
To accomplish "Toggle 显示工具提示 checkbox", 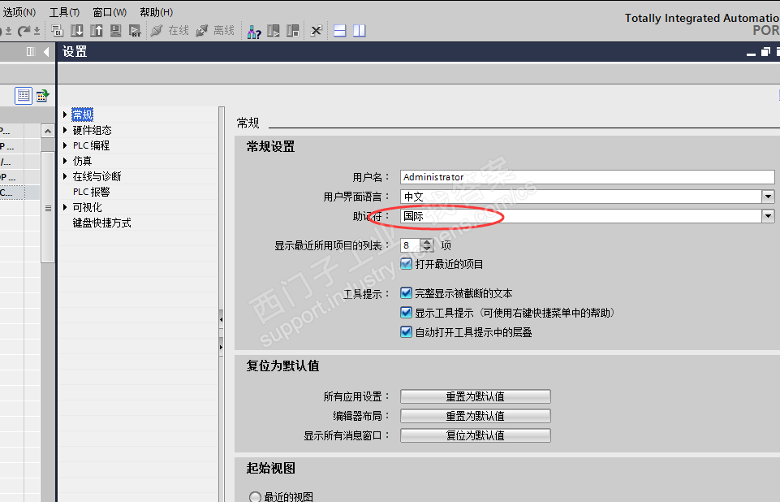I will (x=407, y=312).
